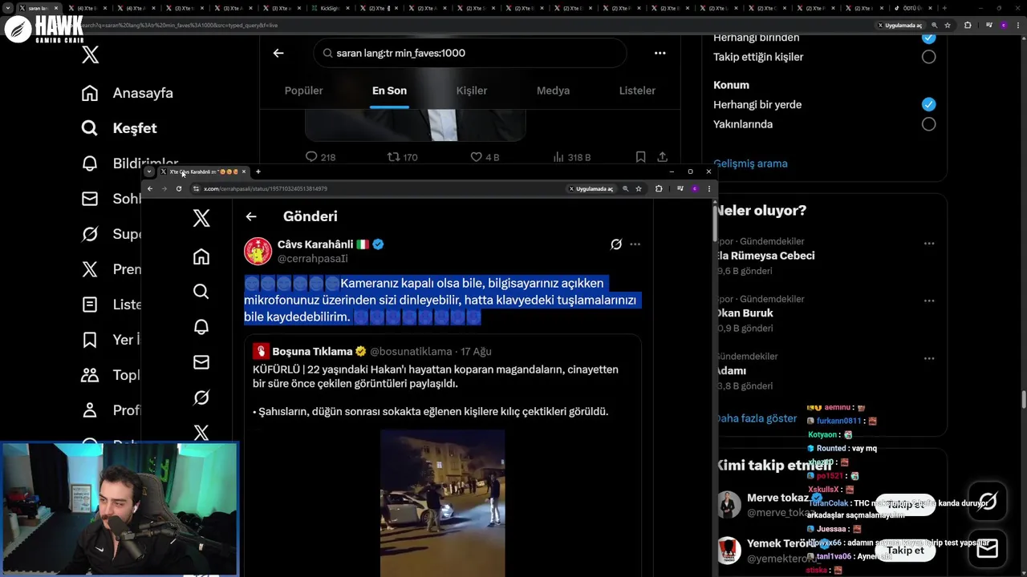Select Herhangi bir yerde radio option
The image size is (1027, 577).
pos(928,104)
